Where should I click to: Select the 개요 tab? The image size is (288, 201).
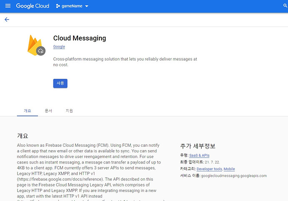(x=28, y=111)
